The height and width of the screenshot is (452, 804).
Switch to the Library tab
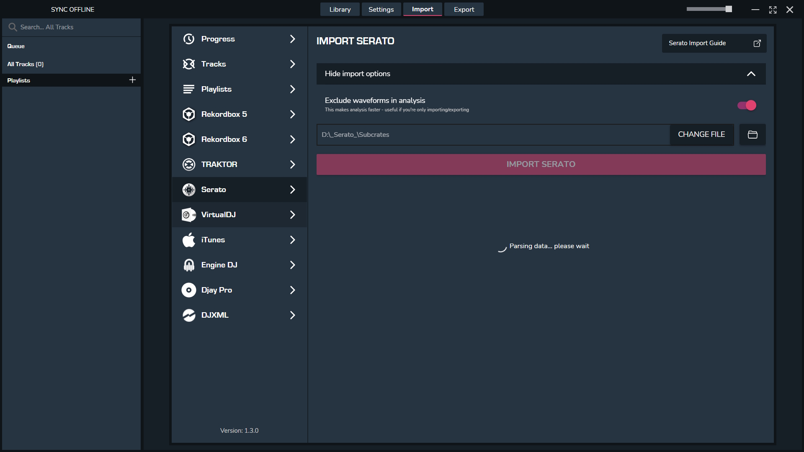point(340,9)
